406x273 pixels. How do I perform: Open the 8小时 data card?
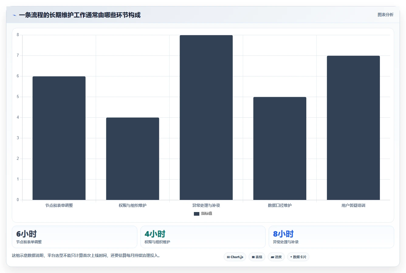pyautogui.click(x=331, y=237)
